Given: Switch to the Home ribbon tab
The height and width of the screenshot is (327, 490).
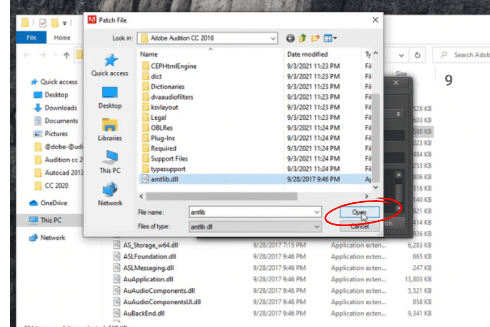Looking at the screenshot, I should [x=62, y=38].
